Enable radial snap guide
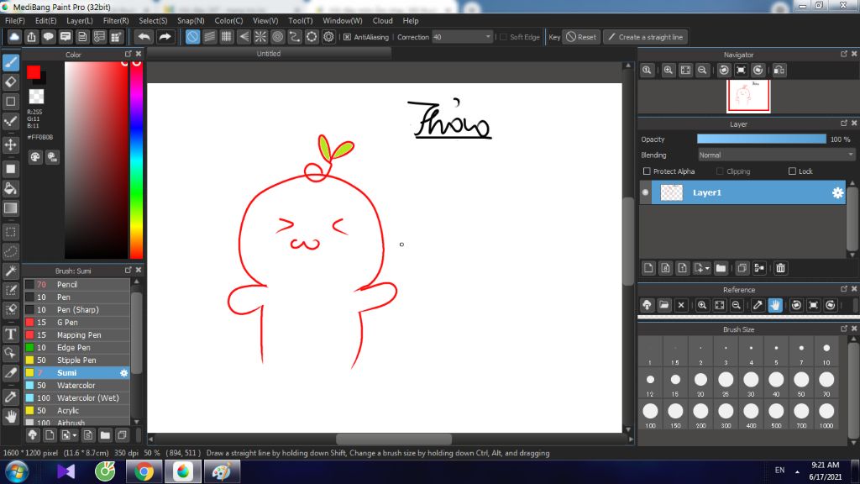This screenshot has width=860, height=484. [x=260, y=37]
